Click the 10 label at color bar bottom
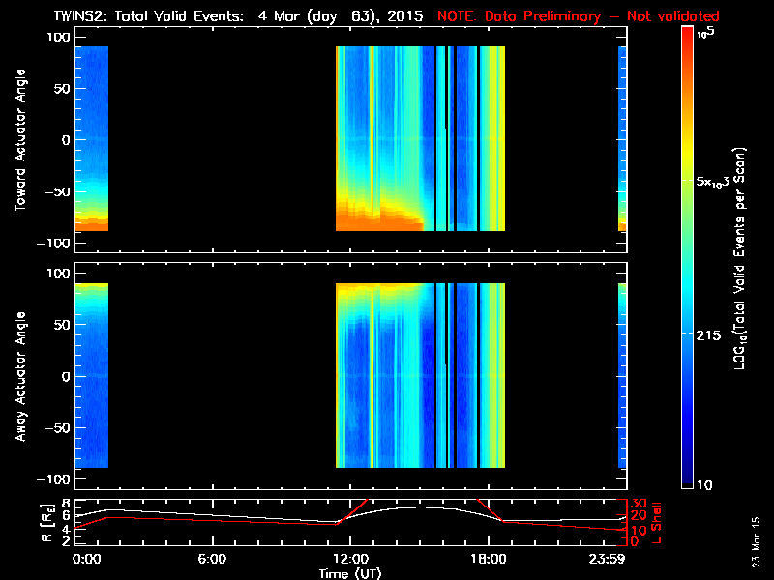Viewport: 774px width, 580px height. pos(706,483)
